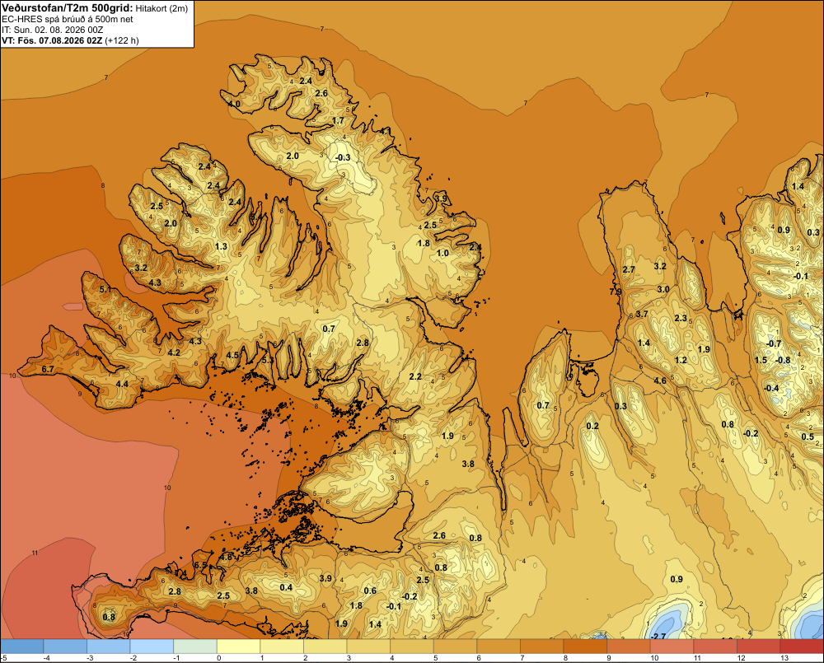Click the 10 to 11 salmon legend swatch
The width and height of the screenshot is (824, 663).
pyautogui.click(x=672, y=647)
